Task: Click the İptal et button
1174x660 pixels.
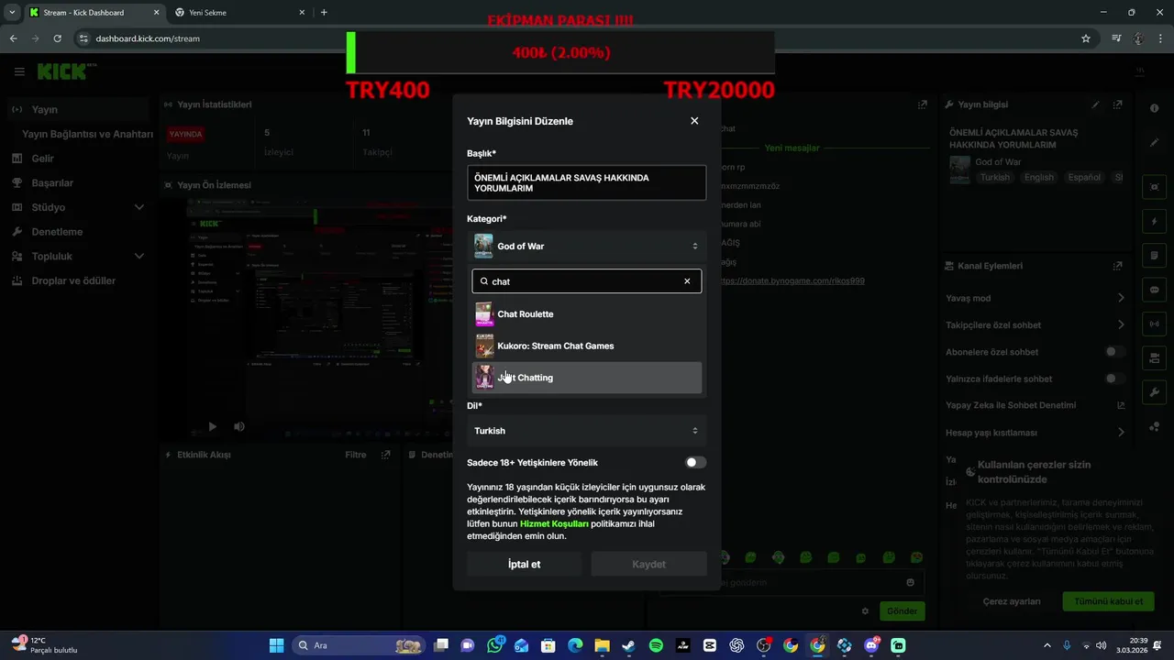Action: click(x=524, y=564)
